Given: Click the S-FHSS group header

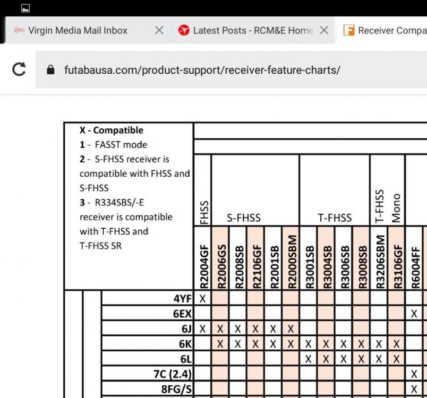Looking at the screenshot, I should point(244,218).
